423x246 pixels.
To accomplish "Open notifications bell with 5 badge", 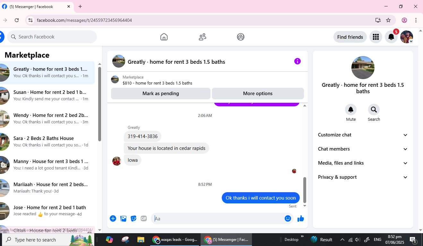I will coord(391,37).
